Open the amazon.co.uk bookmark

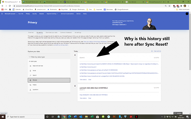pyautogui.click(x=40, y=9)
